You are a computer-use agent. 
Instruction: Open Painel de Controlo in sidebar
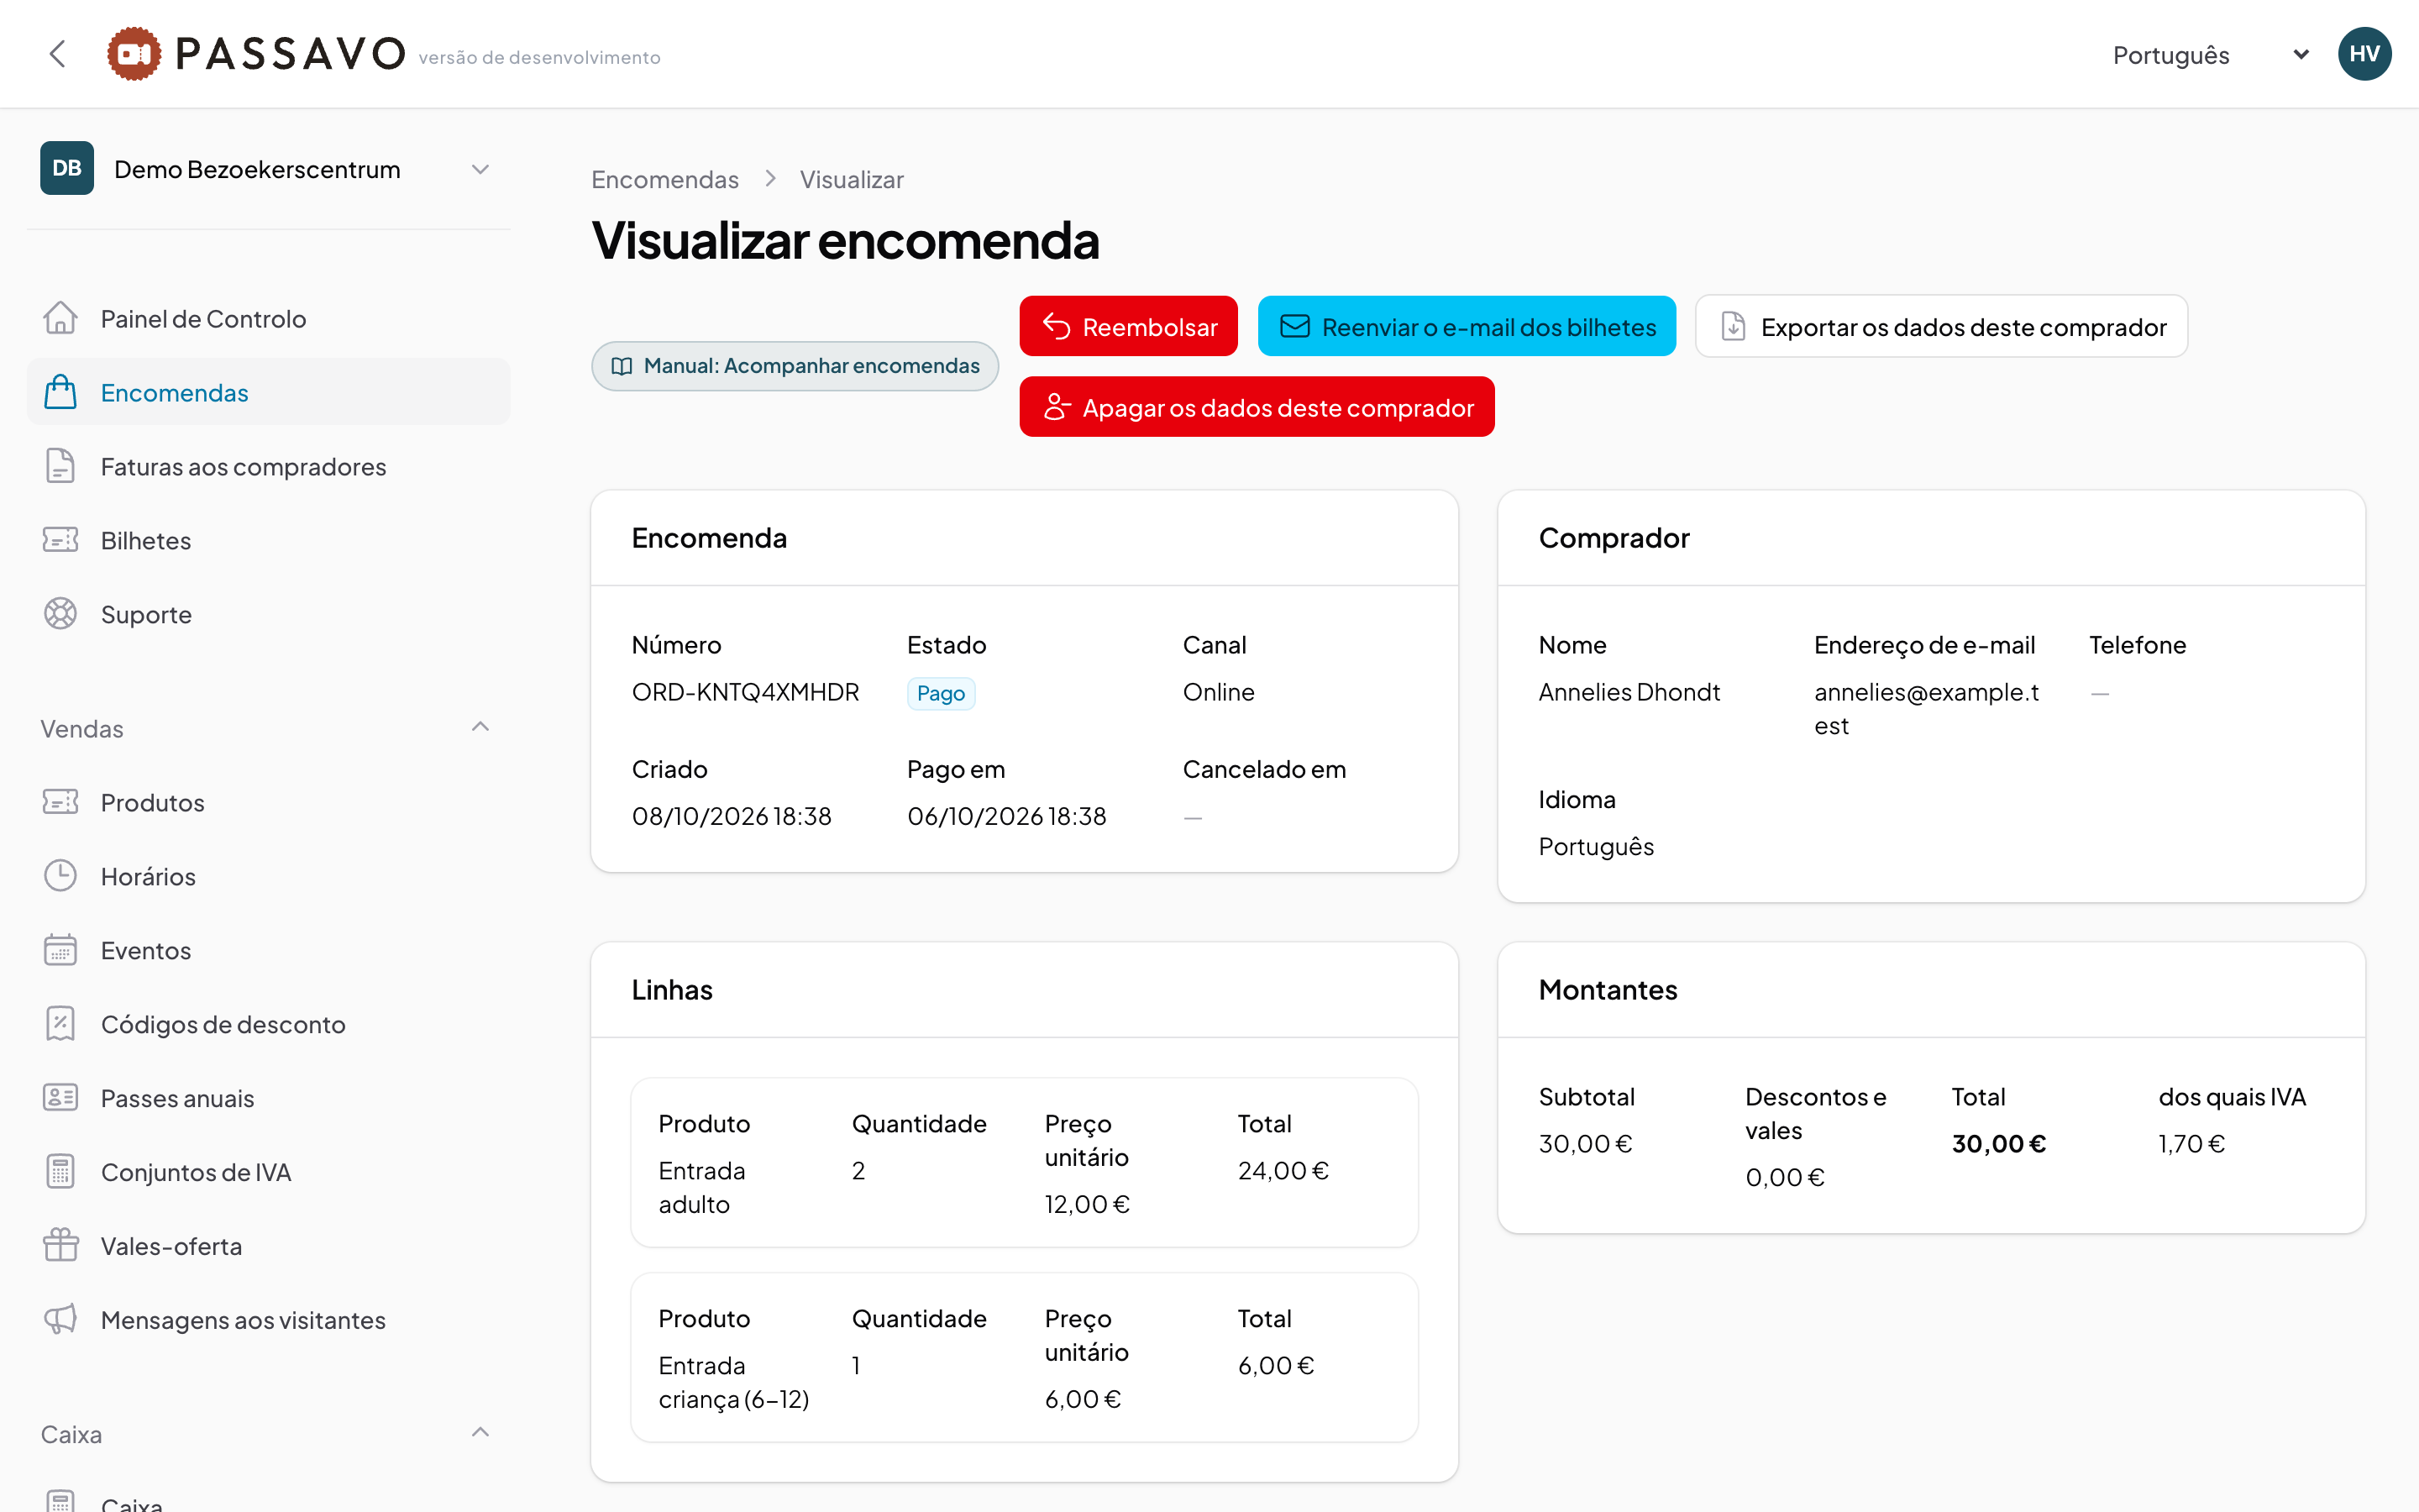pos(268,318)
